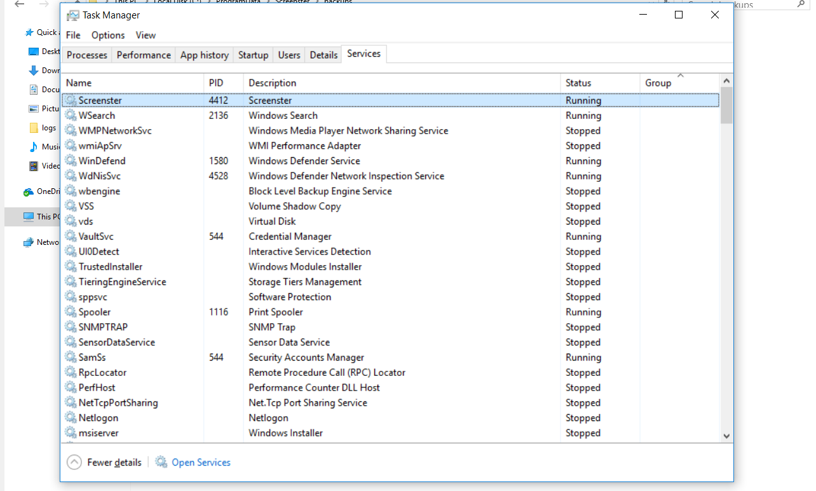Click the Volume Shadow Copy description
This screenshot has height=491, width=816.
click(x=295, y=206)
